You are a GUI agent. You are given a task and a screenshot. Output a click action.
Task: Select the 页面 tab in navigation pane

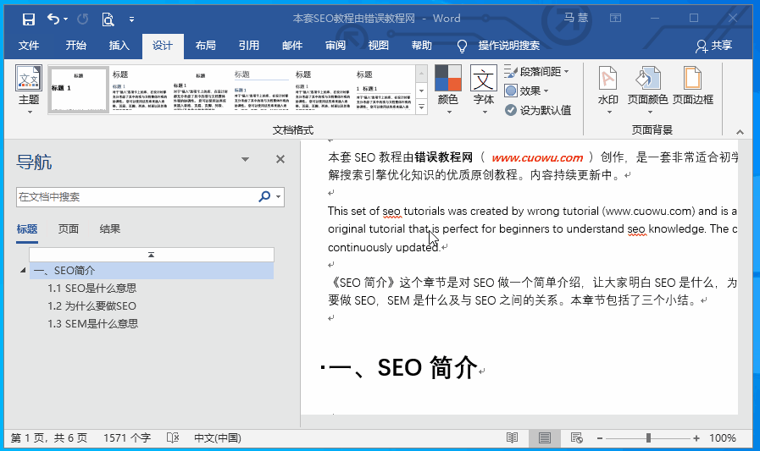69,229
